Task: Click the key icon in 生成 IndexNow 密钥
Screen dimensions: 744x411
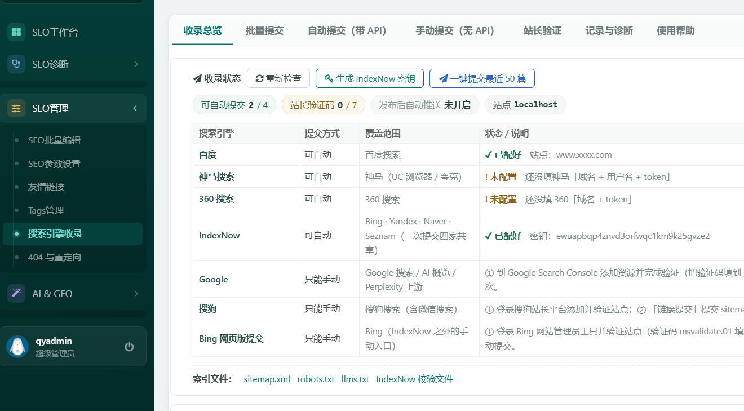Action: (x=329, y=78)
